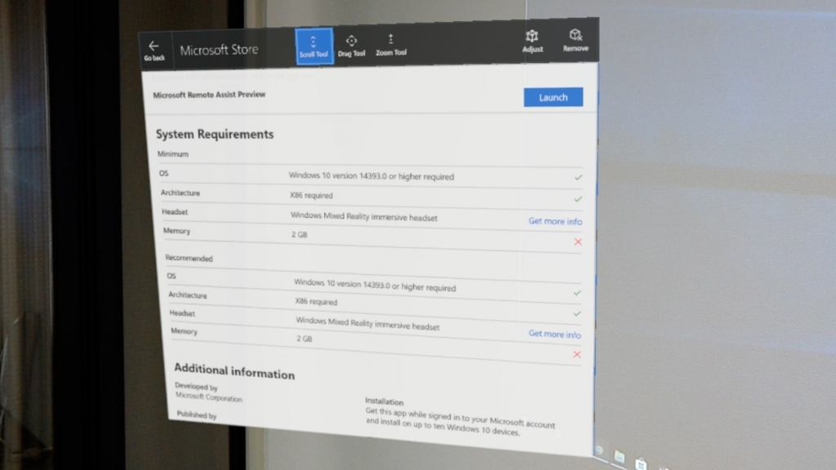Click the green check for Minimum OS
Image resolution: width=836 pixels, height=470 pixels.
pyautogui.click(x=579, y=177)
